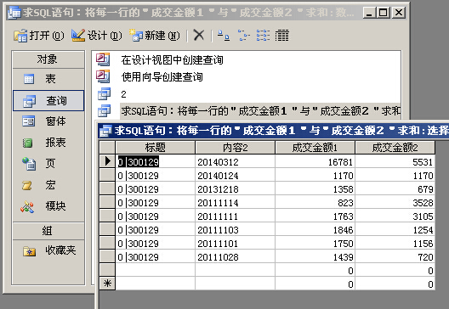The image size is (449, 309).
Task: Click the new record asterisk row selector
Action: 107,284
